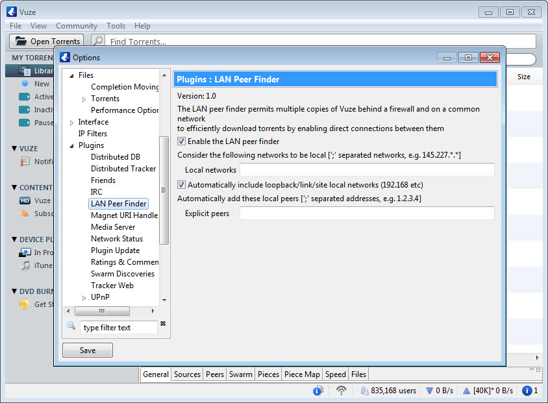
Task: Click the users count icon in status bar
Action: (x=364, y=391)
